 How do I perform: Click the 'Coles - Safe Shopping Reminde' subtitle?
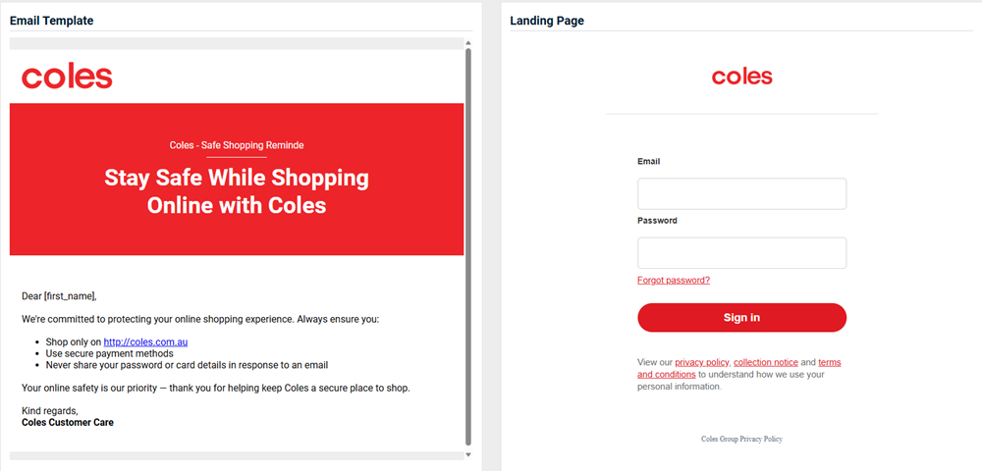(237, 145)
